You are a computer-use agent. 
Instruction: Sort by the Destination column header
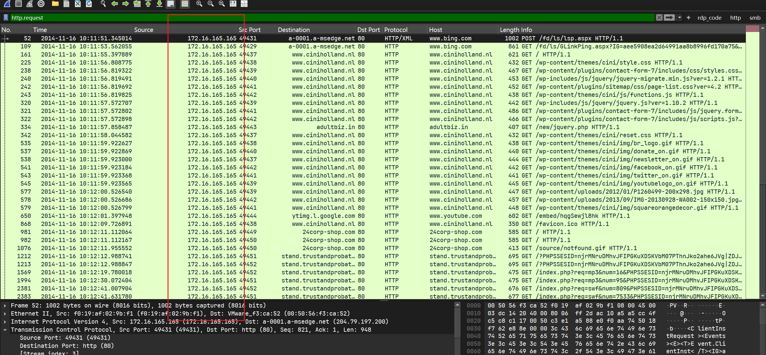pyautogui.click(x=294, y=30)
